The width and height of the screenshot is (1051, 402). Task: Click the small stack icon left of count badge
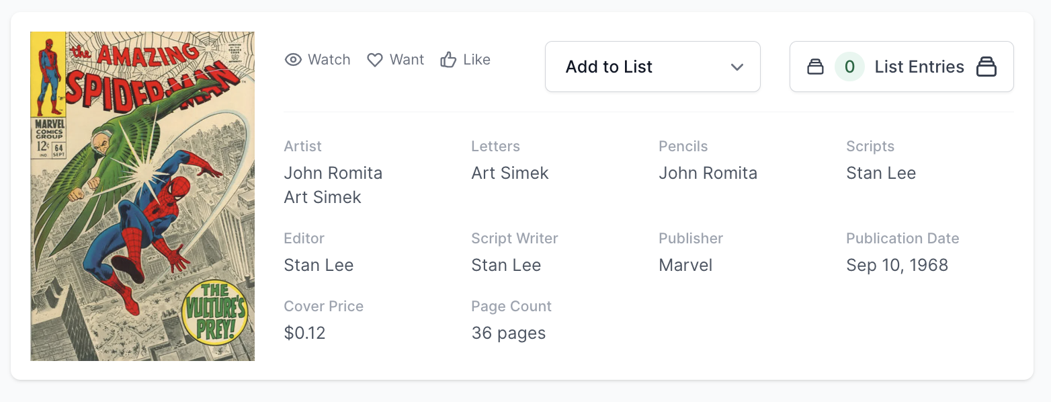[x=815, y=67]
